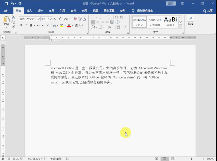Click the Paste clipboard icon

6,19
